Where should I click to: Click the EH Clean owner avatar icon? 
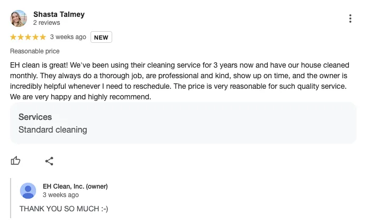pos(28,191)
